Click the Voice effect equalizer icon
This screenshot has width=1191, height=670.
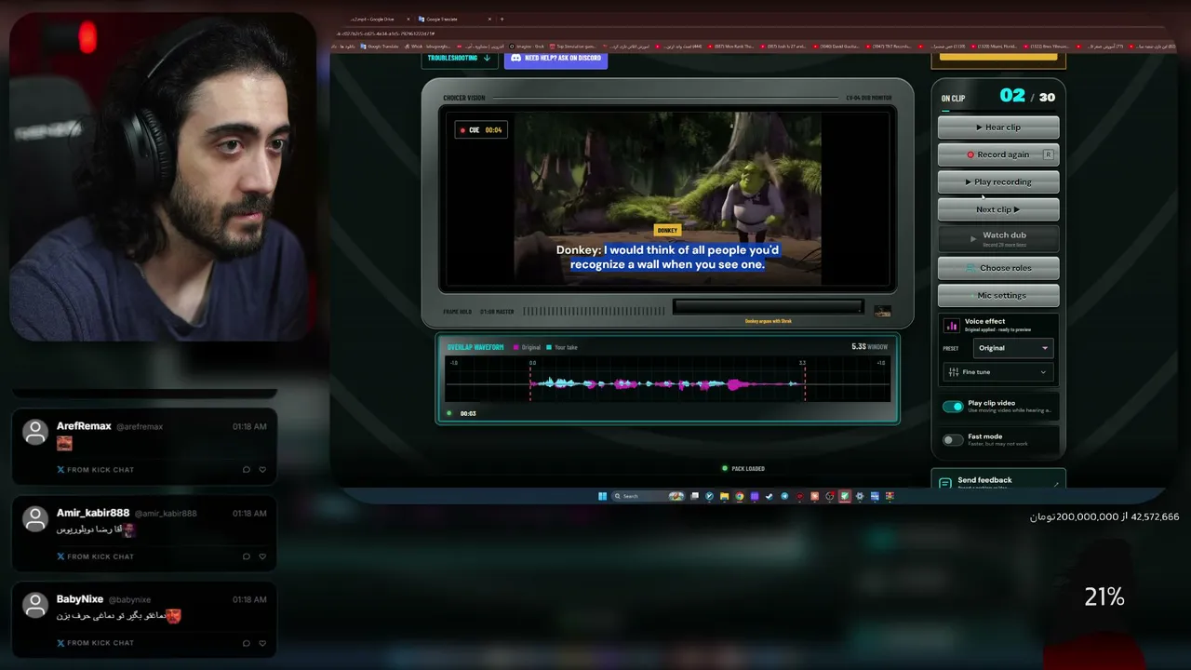click(x=952, y=325)
